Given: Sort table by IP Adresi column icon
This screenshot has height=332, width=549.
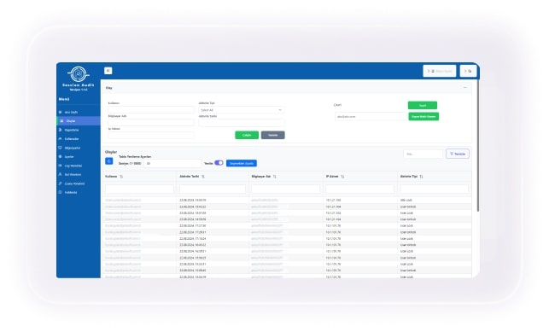Looking at the screenshot, I should pyautogui.click(x=342, y=177).
